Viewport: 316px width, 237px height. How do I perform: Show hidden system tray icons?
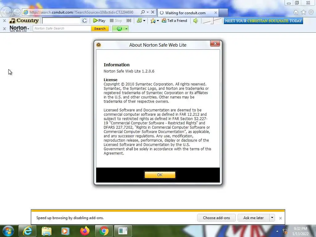(277, 231)
